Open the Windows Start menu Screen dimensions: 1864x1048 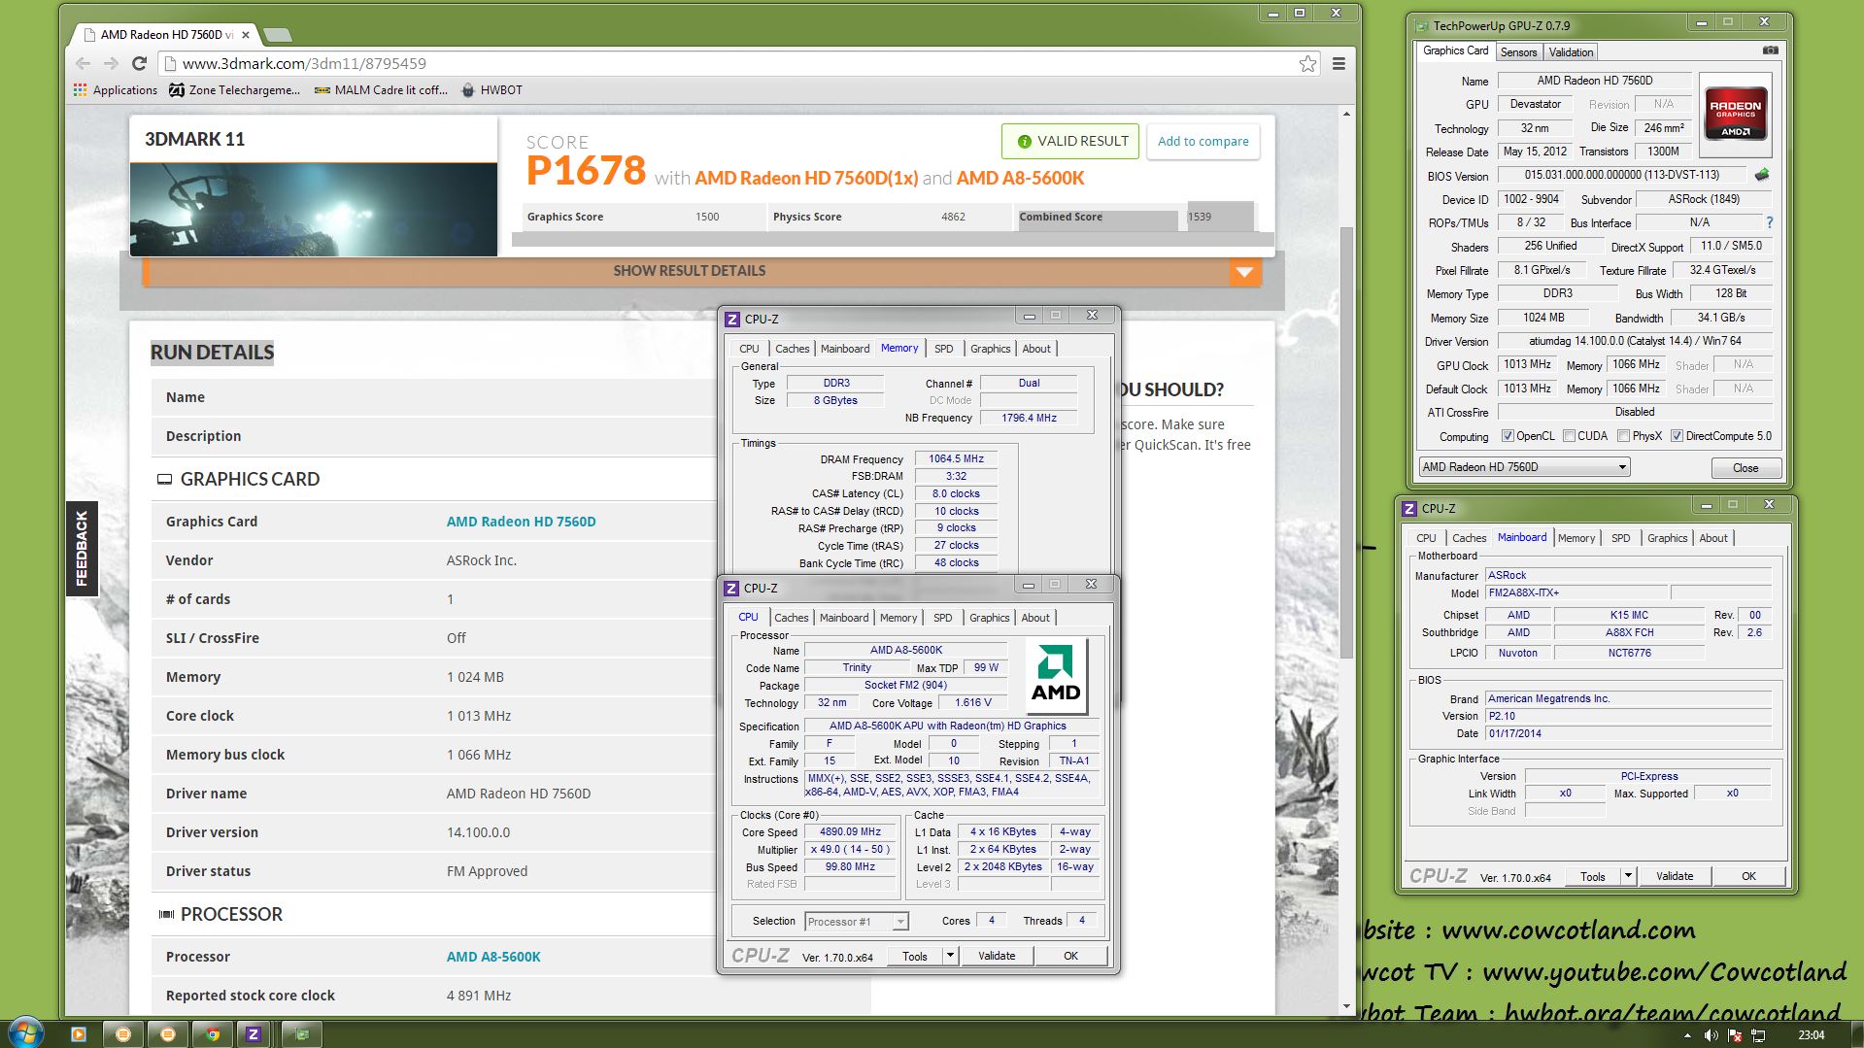[26, 1033]
